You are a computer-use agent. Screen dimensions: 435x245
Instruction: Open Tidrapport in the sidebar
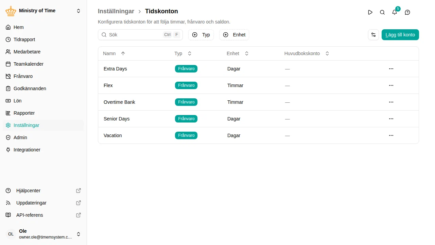tap(43, 39)
